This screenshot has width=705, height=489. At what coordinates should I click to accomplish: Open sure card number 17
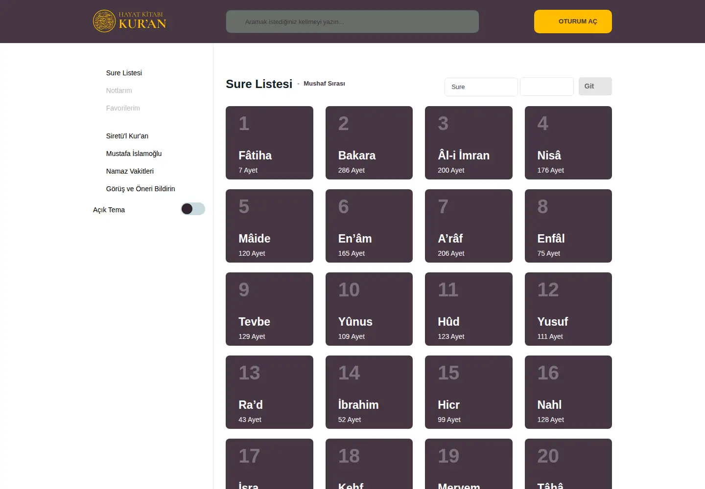point(269,464)
